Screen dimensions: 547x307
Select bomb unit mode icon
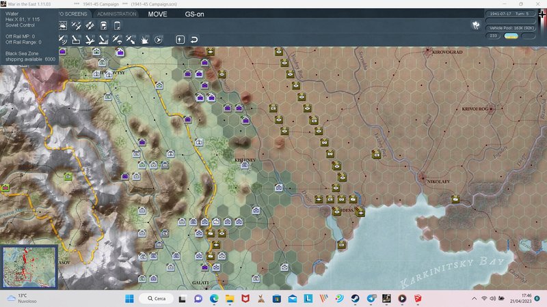coord(76,40)
